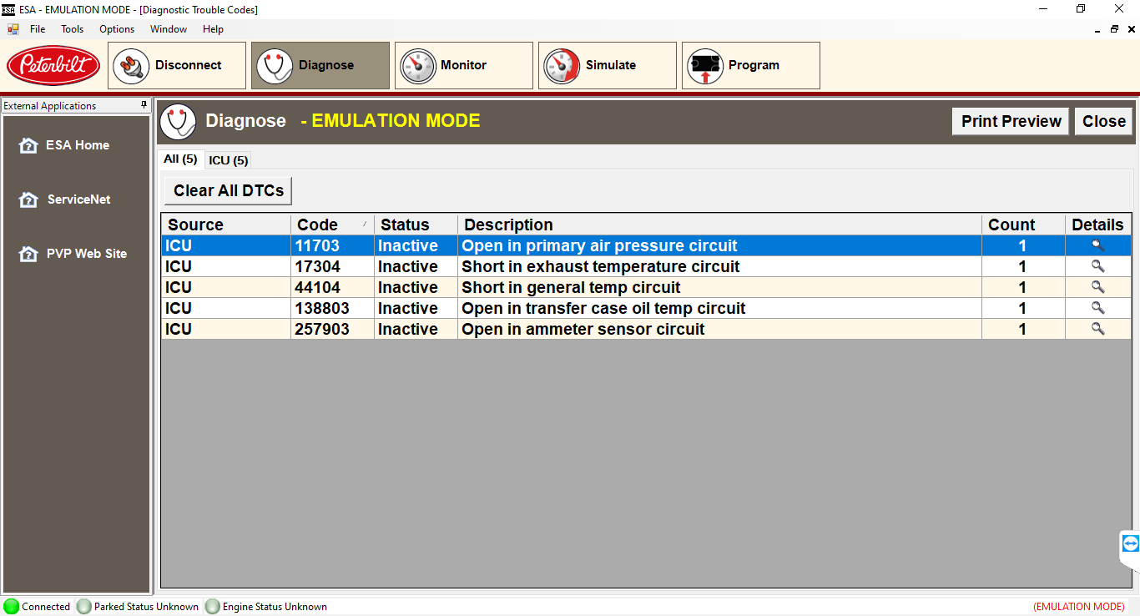The width and height of the screenshot is (1140, 616).
Task: Select the exhaust temperature circuit row
Action: point(600,266)
